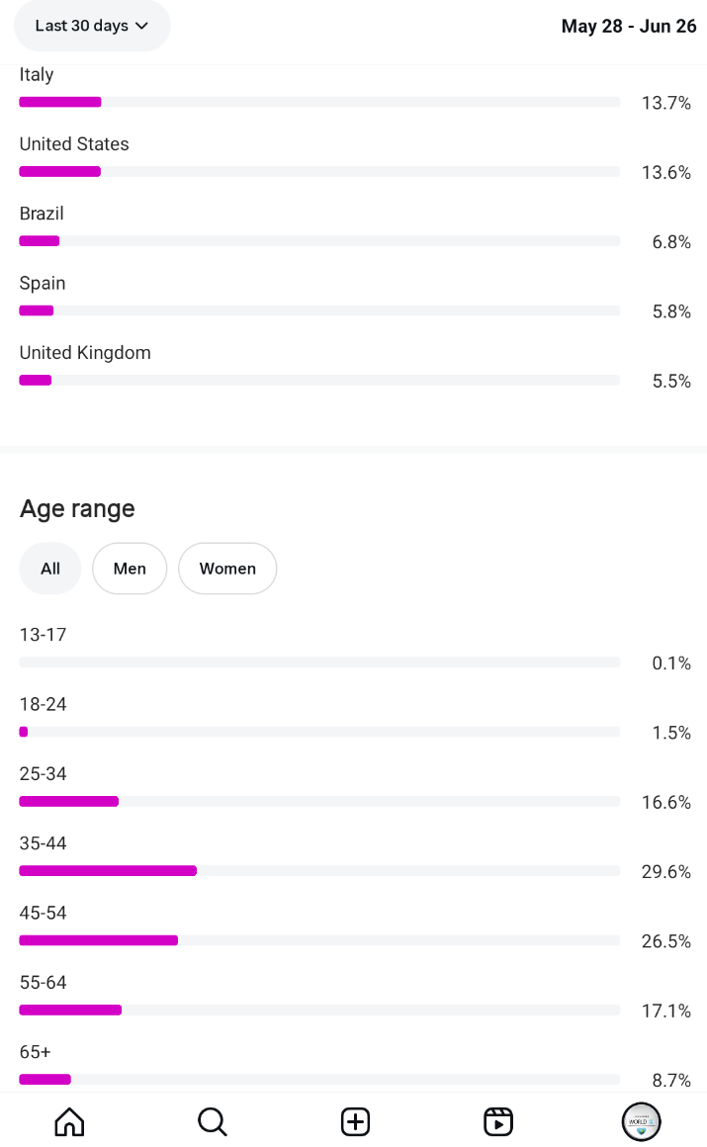
Task: Click the 45-54 age range bar
Action: click(x=319, y=940)
